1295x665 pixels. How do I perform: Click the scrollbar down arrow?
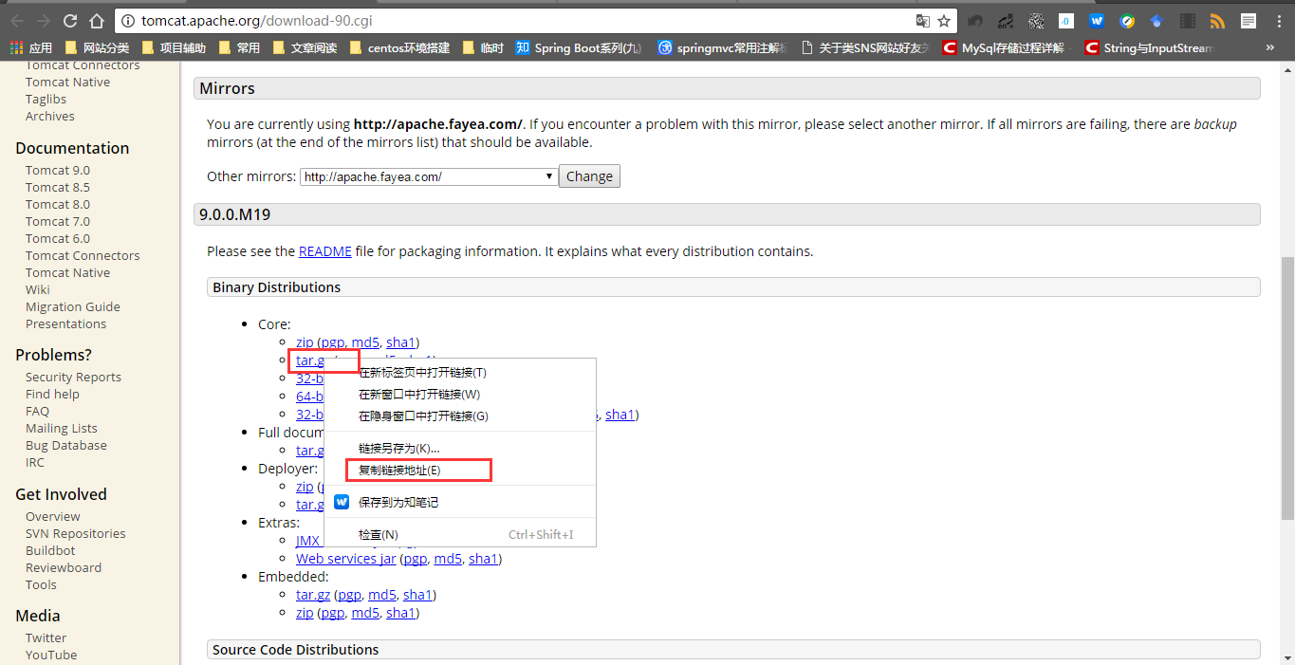coord(1287,657)
